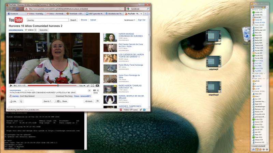Image resolution: width=273 pixels, height=153 pixels.
Task: Switch to the Facebook tab
Action: 14,14
